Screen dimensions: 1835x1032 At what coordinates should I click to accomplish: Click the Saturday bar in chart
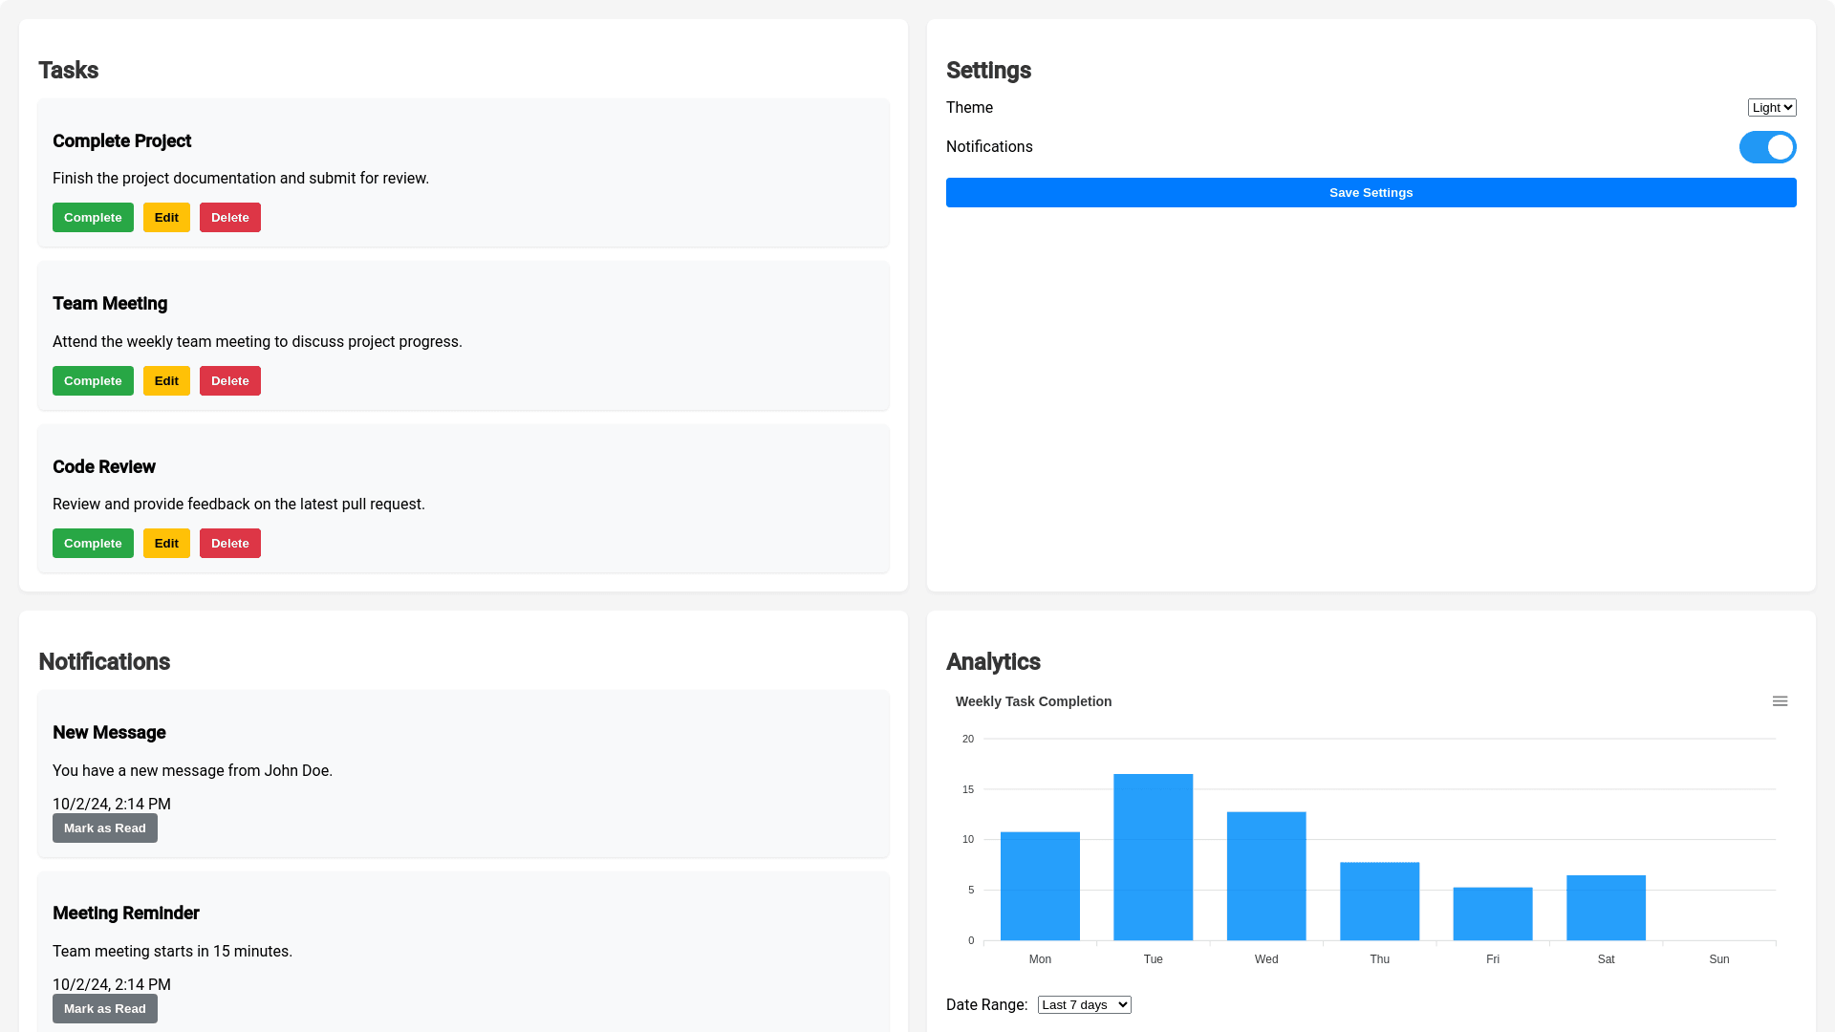(1606, 908)
